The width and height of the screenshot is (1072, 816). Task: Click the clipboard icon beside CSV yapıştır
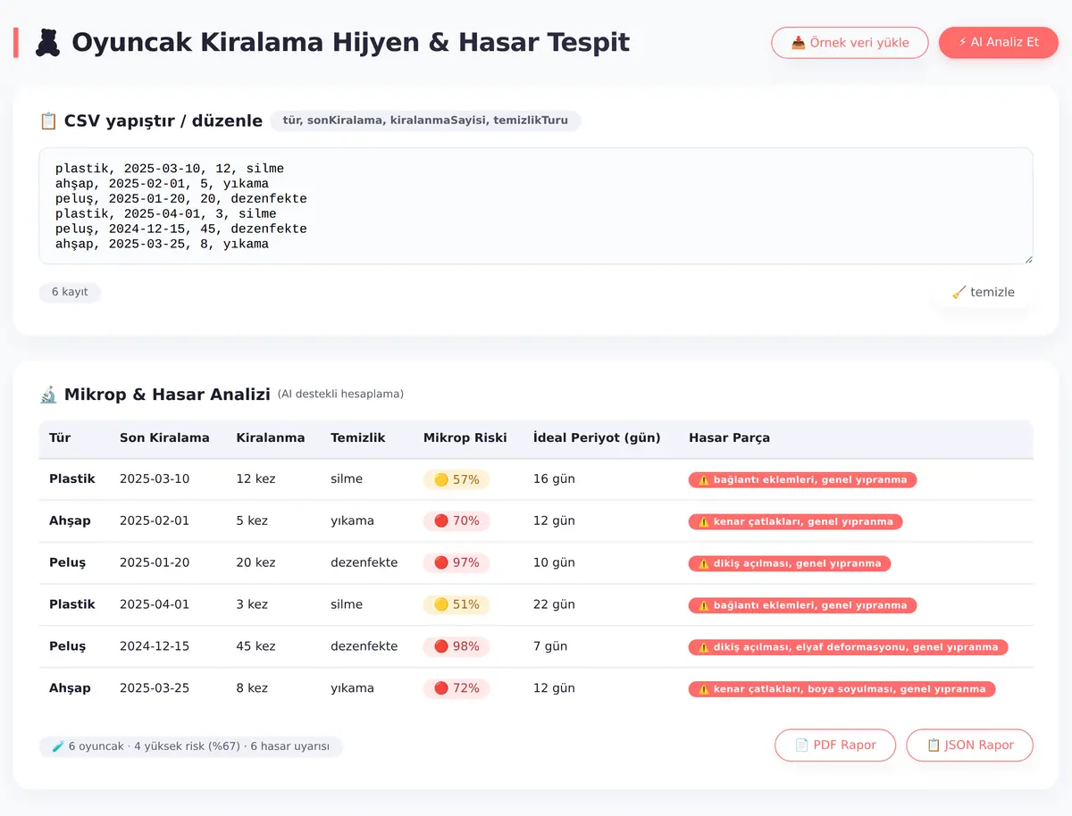pyautogui.click(x=48, y=121)
